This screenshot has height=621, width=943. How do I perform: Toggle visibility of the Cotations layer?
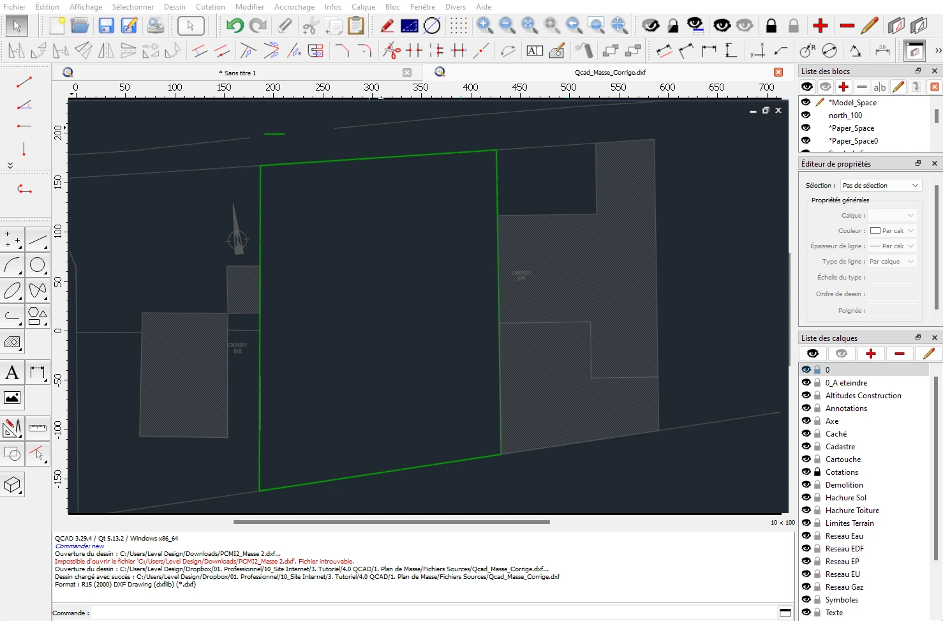806,472
